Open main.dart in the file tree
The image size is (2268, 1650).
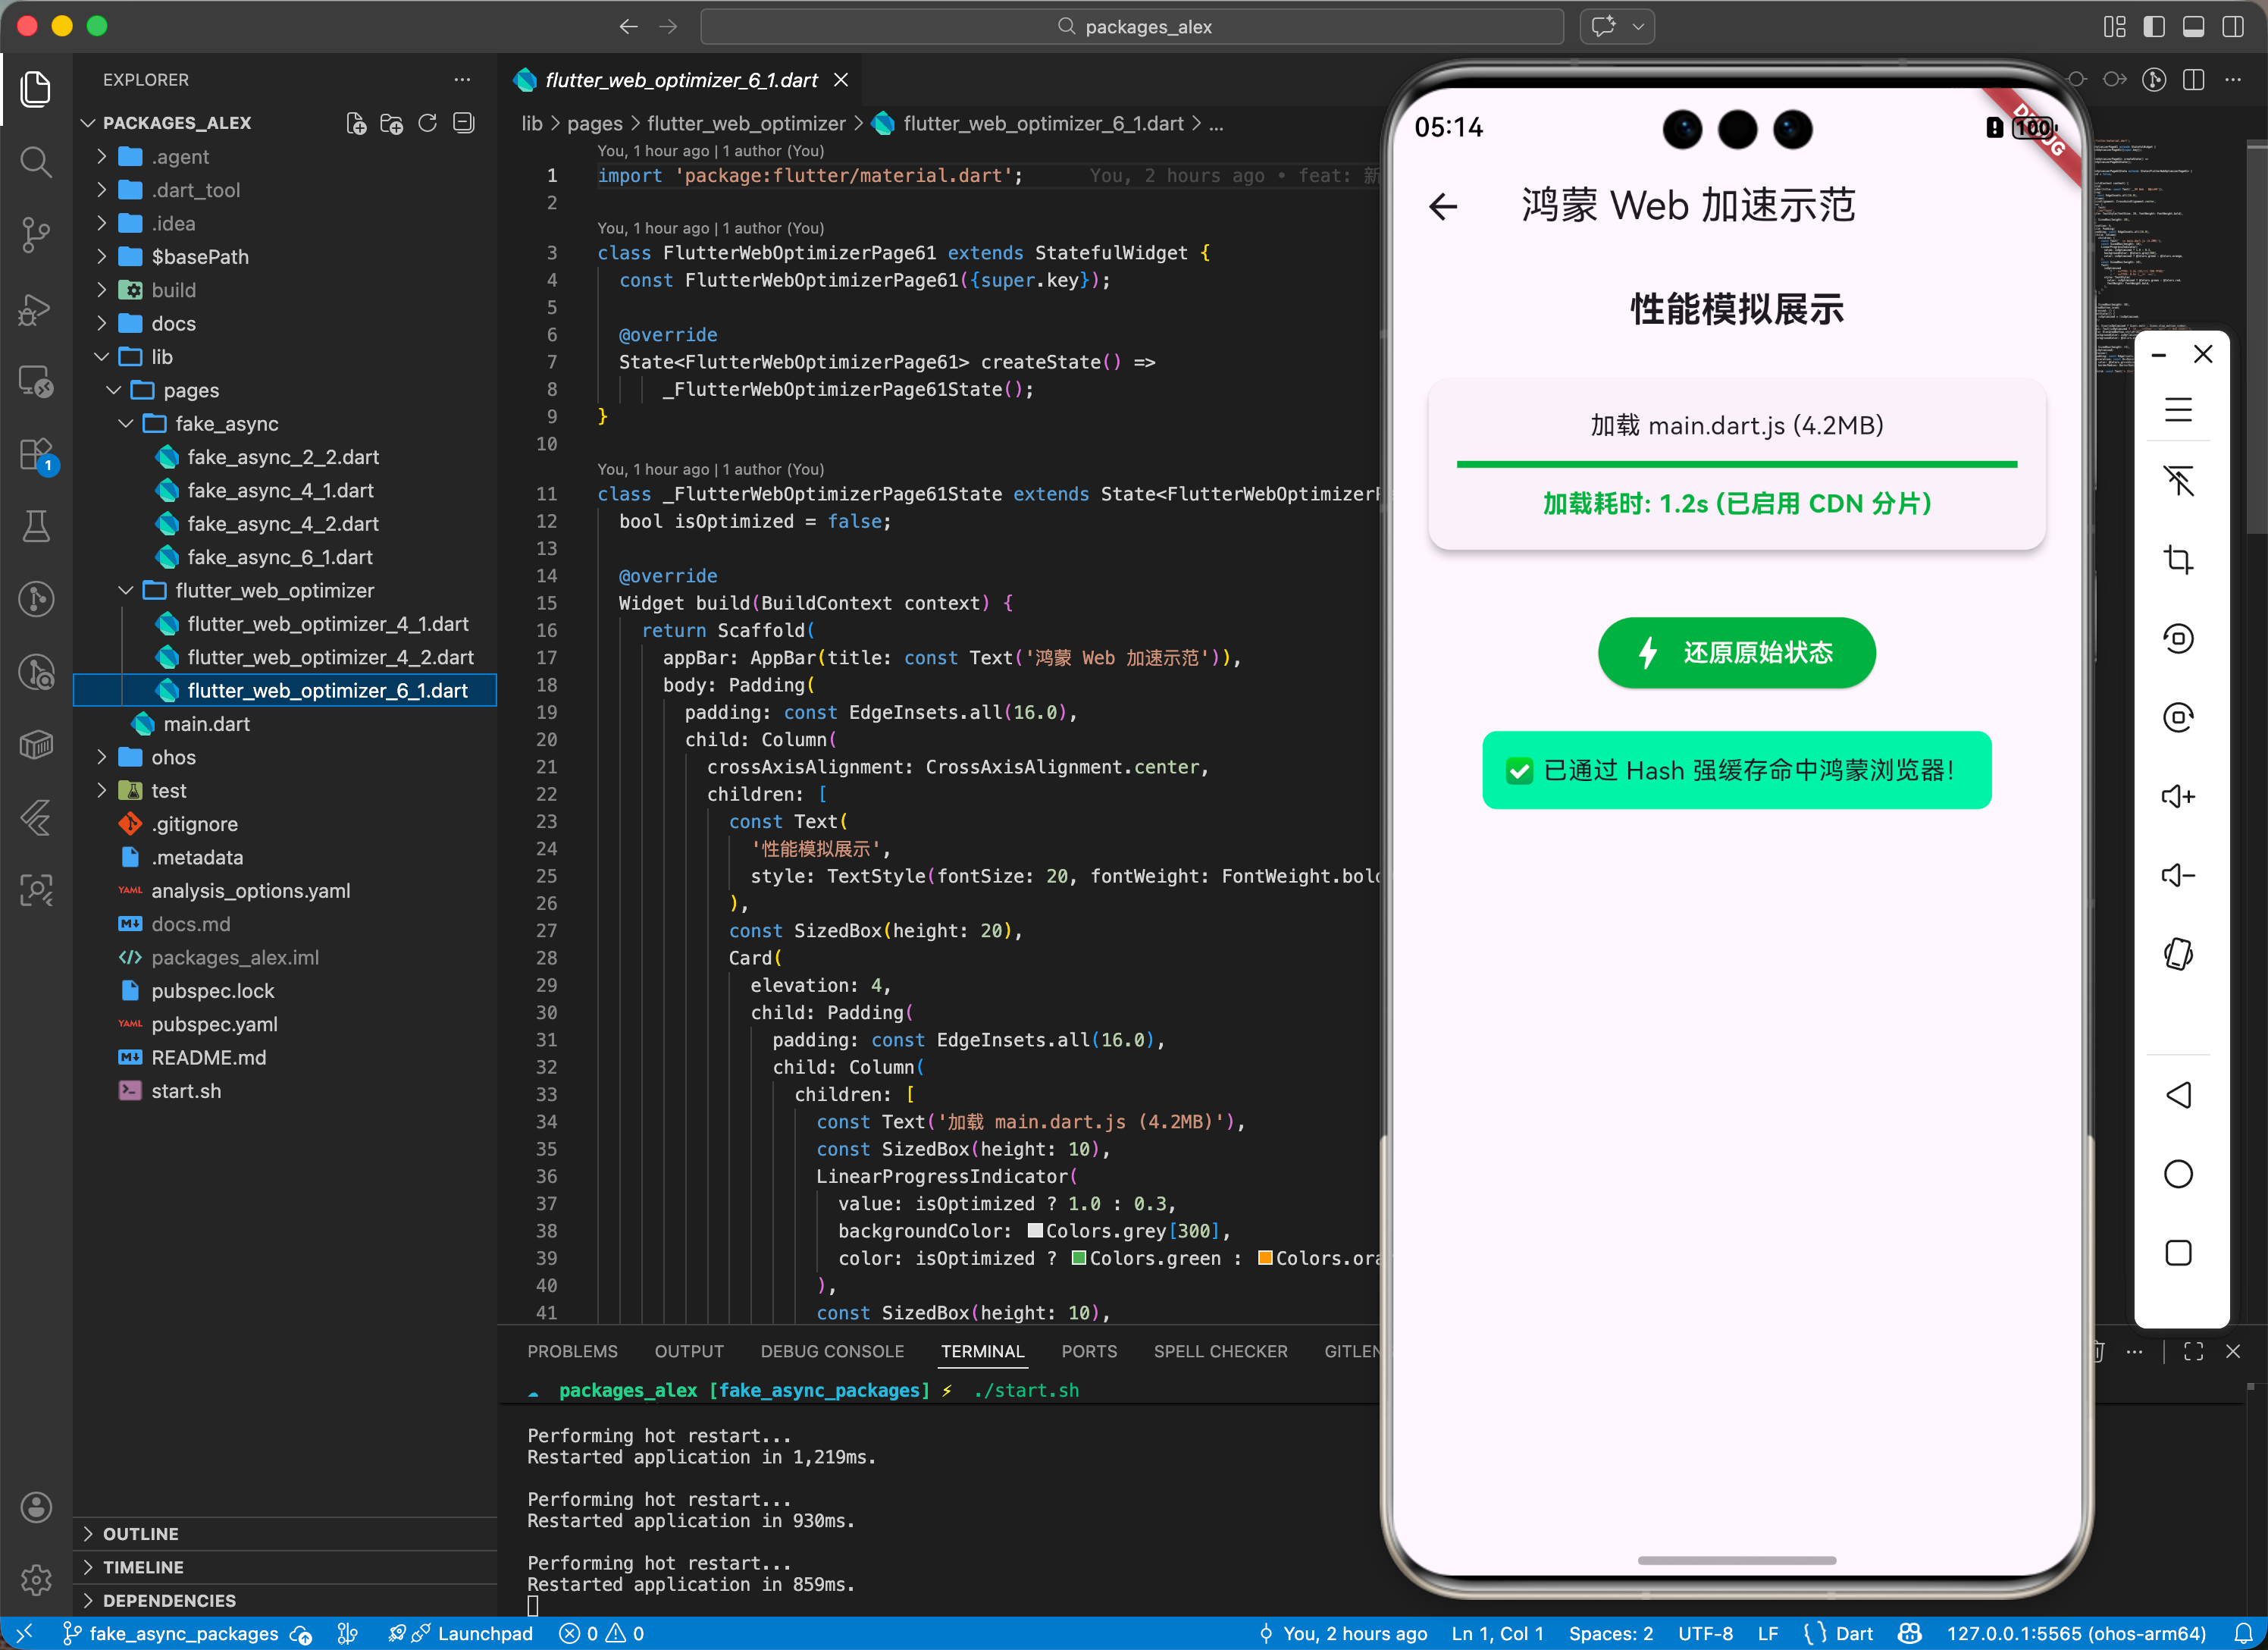click(x=206, y=723)
